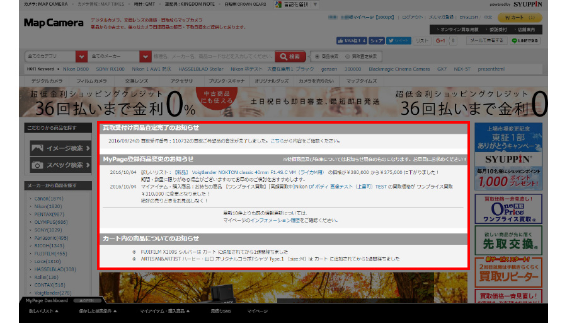Click hot keyword NEX-5T

click(x=462, y=69)
